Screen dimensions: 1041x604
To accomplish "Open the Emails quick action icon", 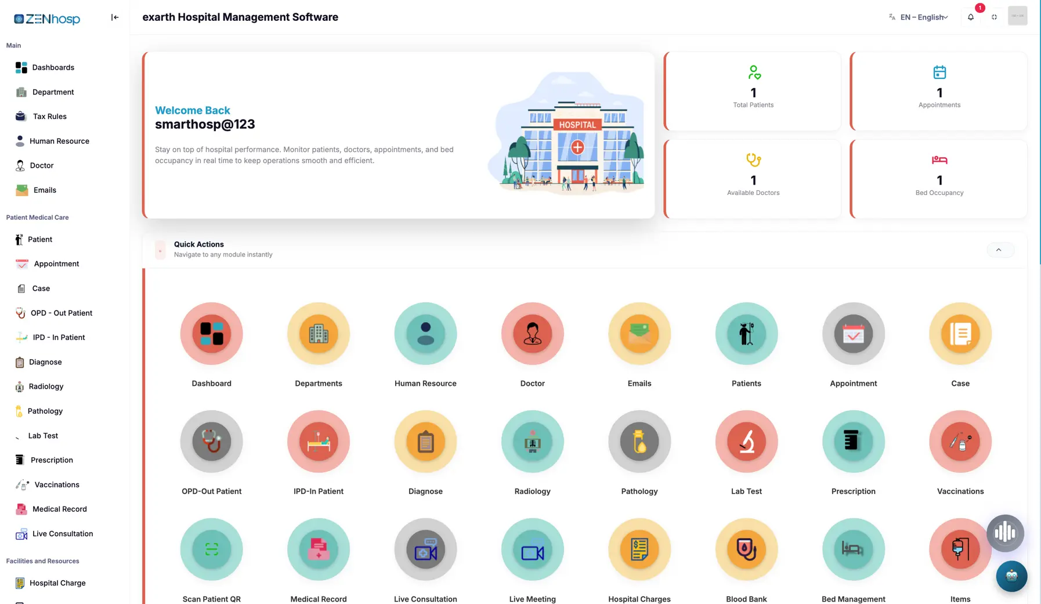I will tap(639, 334).
